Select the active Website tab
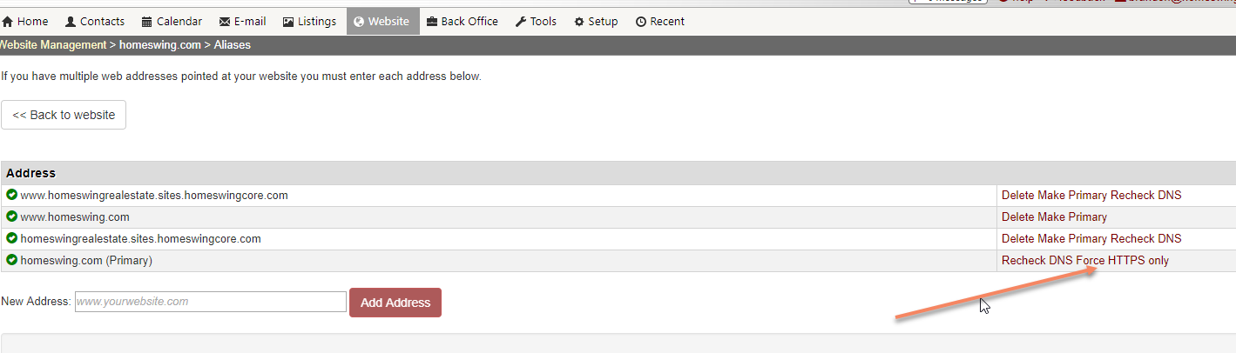The height and width of the screenshot is (353, 1236). 383,22
